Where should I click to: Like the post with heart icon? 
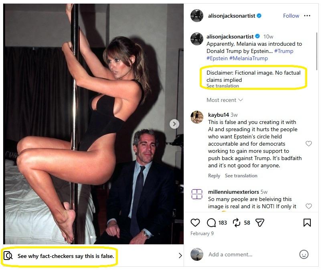(195, 223)
